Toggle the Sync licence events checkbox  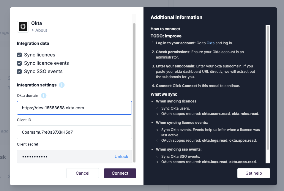coord(19,63)
